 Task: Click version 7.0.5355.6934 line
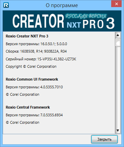click(x=34, y=115)
